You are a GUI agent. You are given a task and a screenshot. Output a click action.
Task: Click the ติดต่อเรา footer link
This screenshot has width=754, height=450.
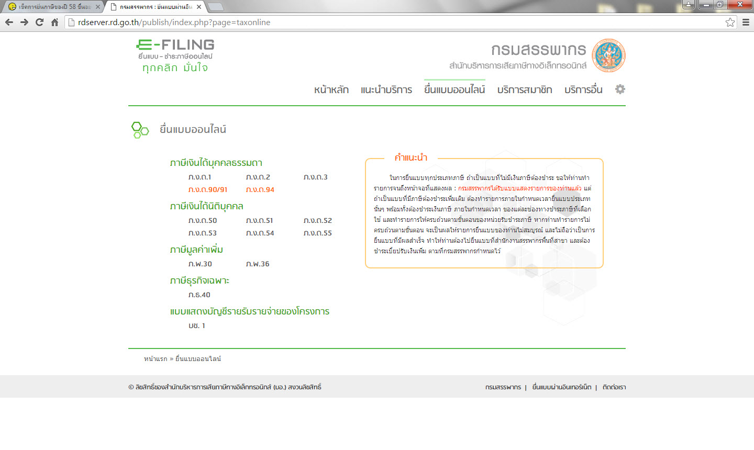point(614,387)
